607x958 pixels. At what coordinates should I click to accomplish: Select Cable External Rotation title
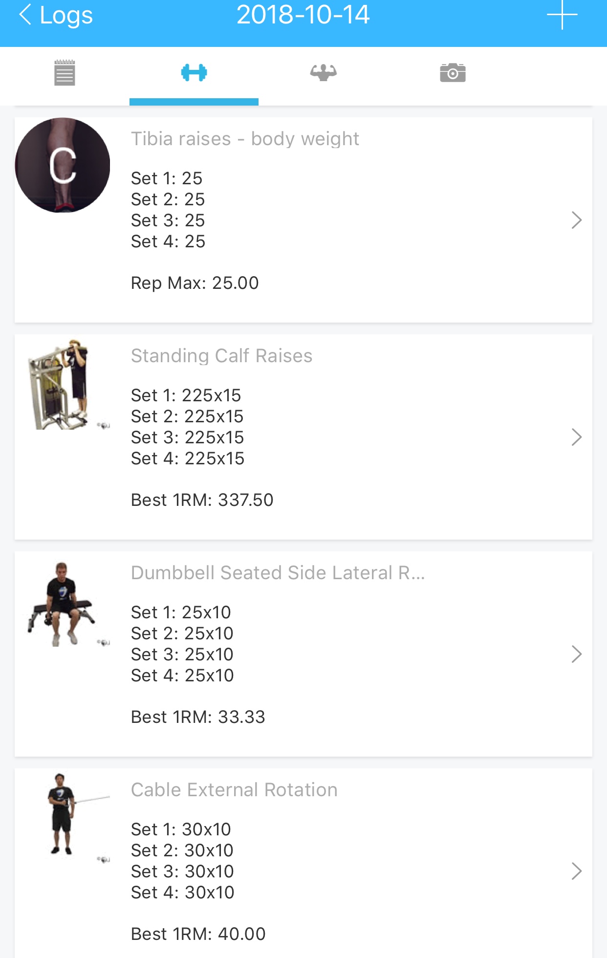pyautogui.click(x=234, y=790)
